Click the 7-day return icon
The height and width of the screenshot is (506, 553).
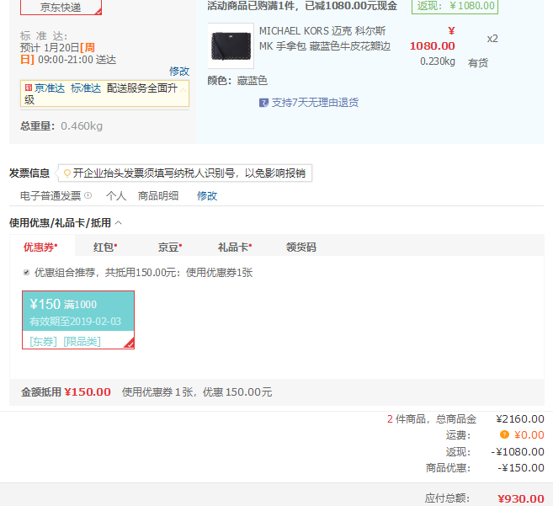pos(263,103)
